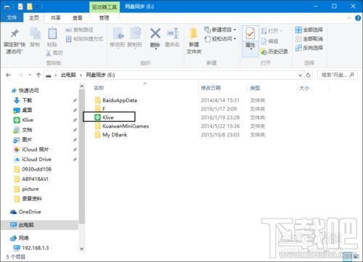Open the File tab
Viewport: 363px width, 262px height.
pos(12,17)
